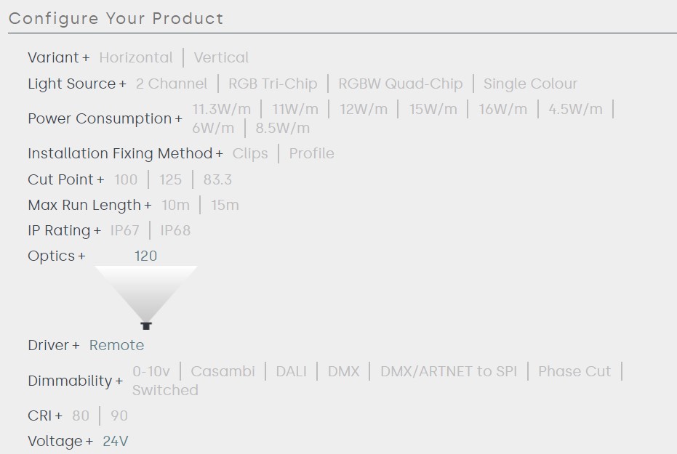
Task: Select the Vertical variant option
Action: (221, 58)
